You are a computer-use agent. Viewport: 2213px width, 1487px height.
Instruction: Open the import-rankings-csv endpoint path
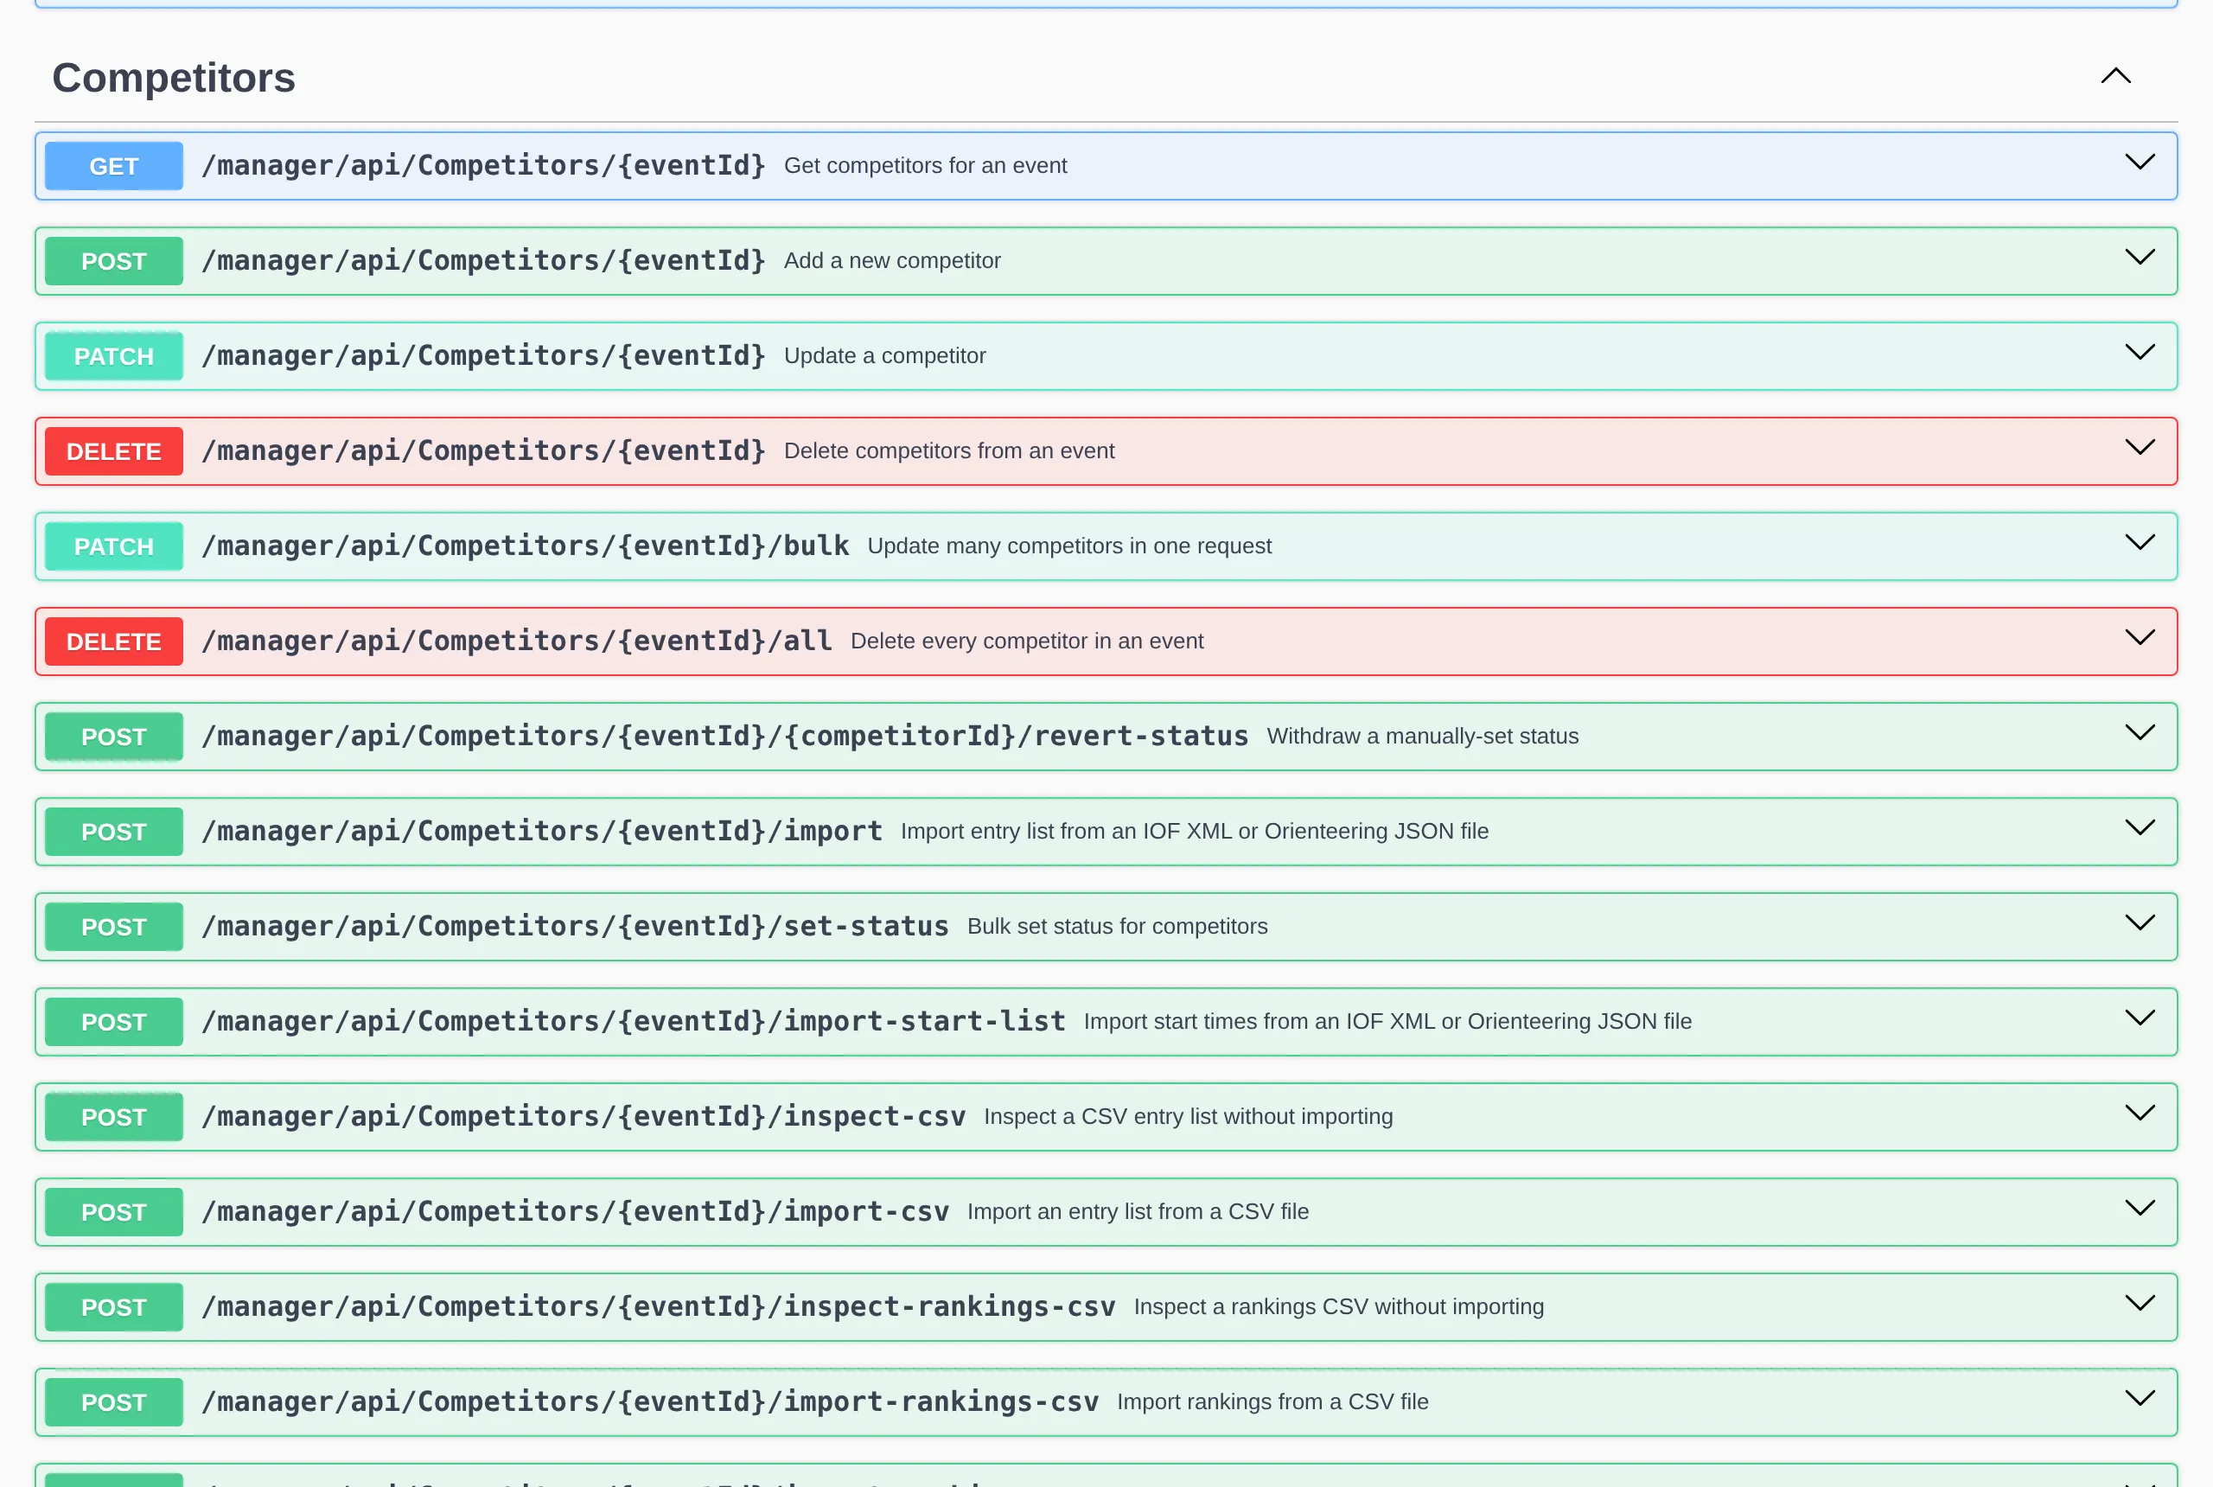[x=650, y=1401]
